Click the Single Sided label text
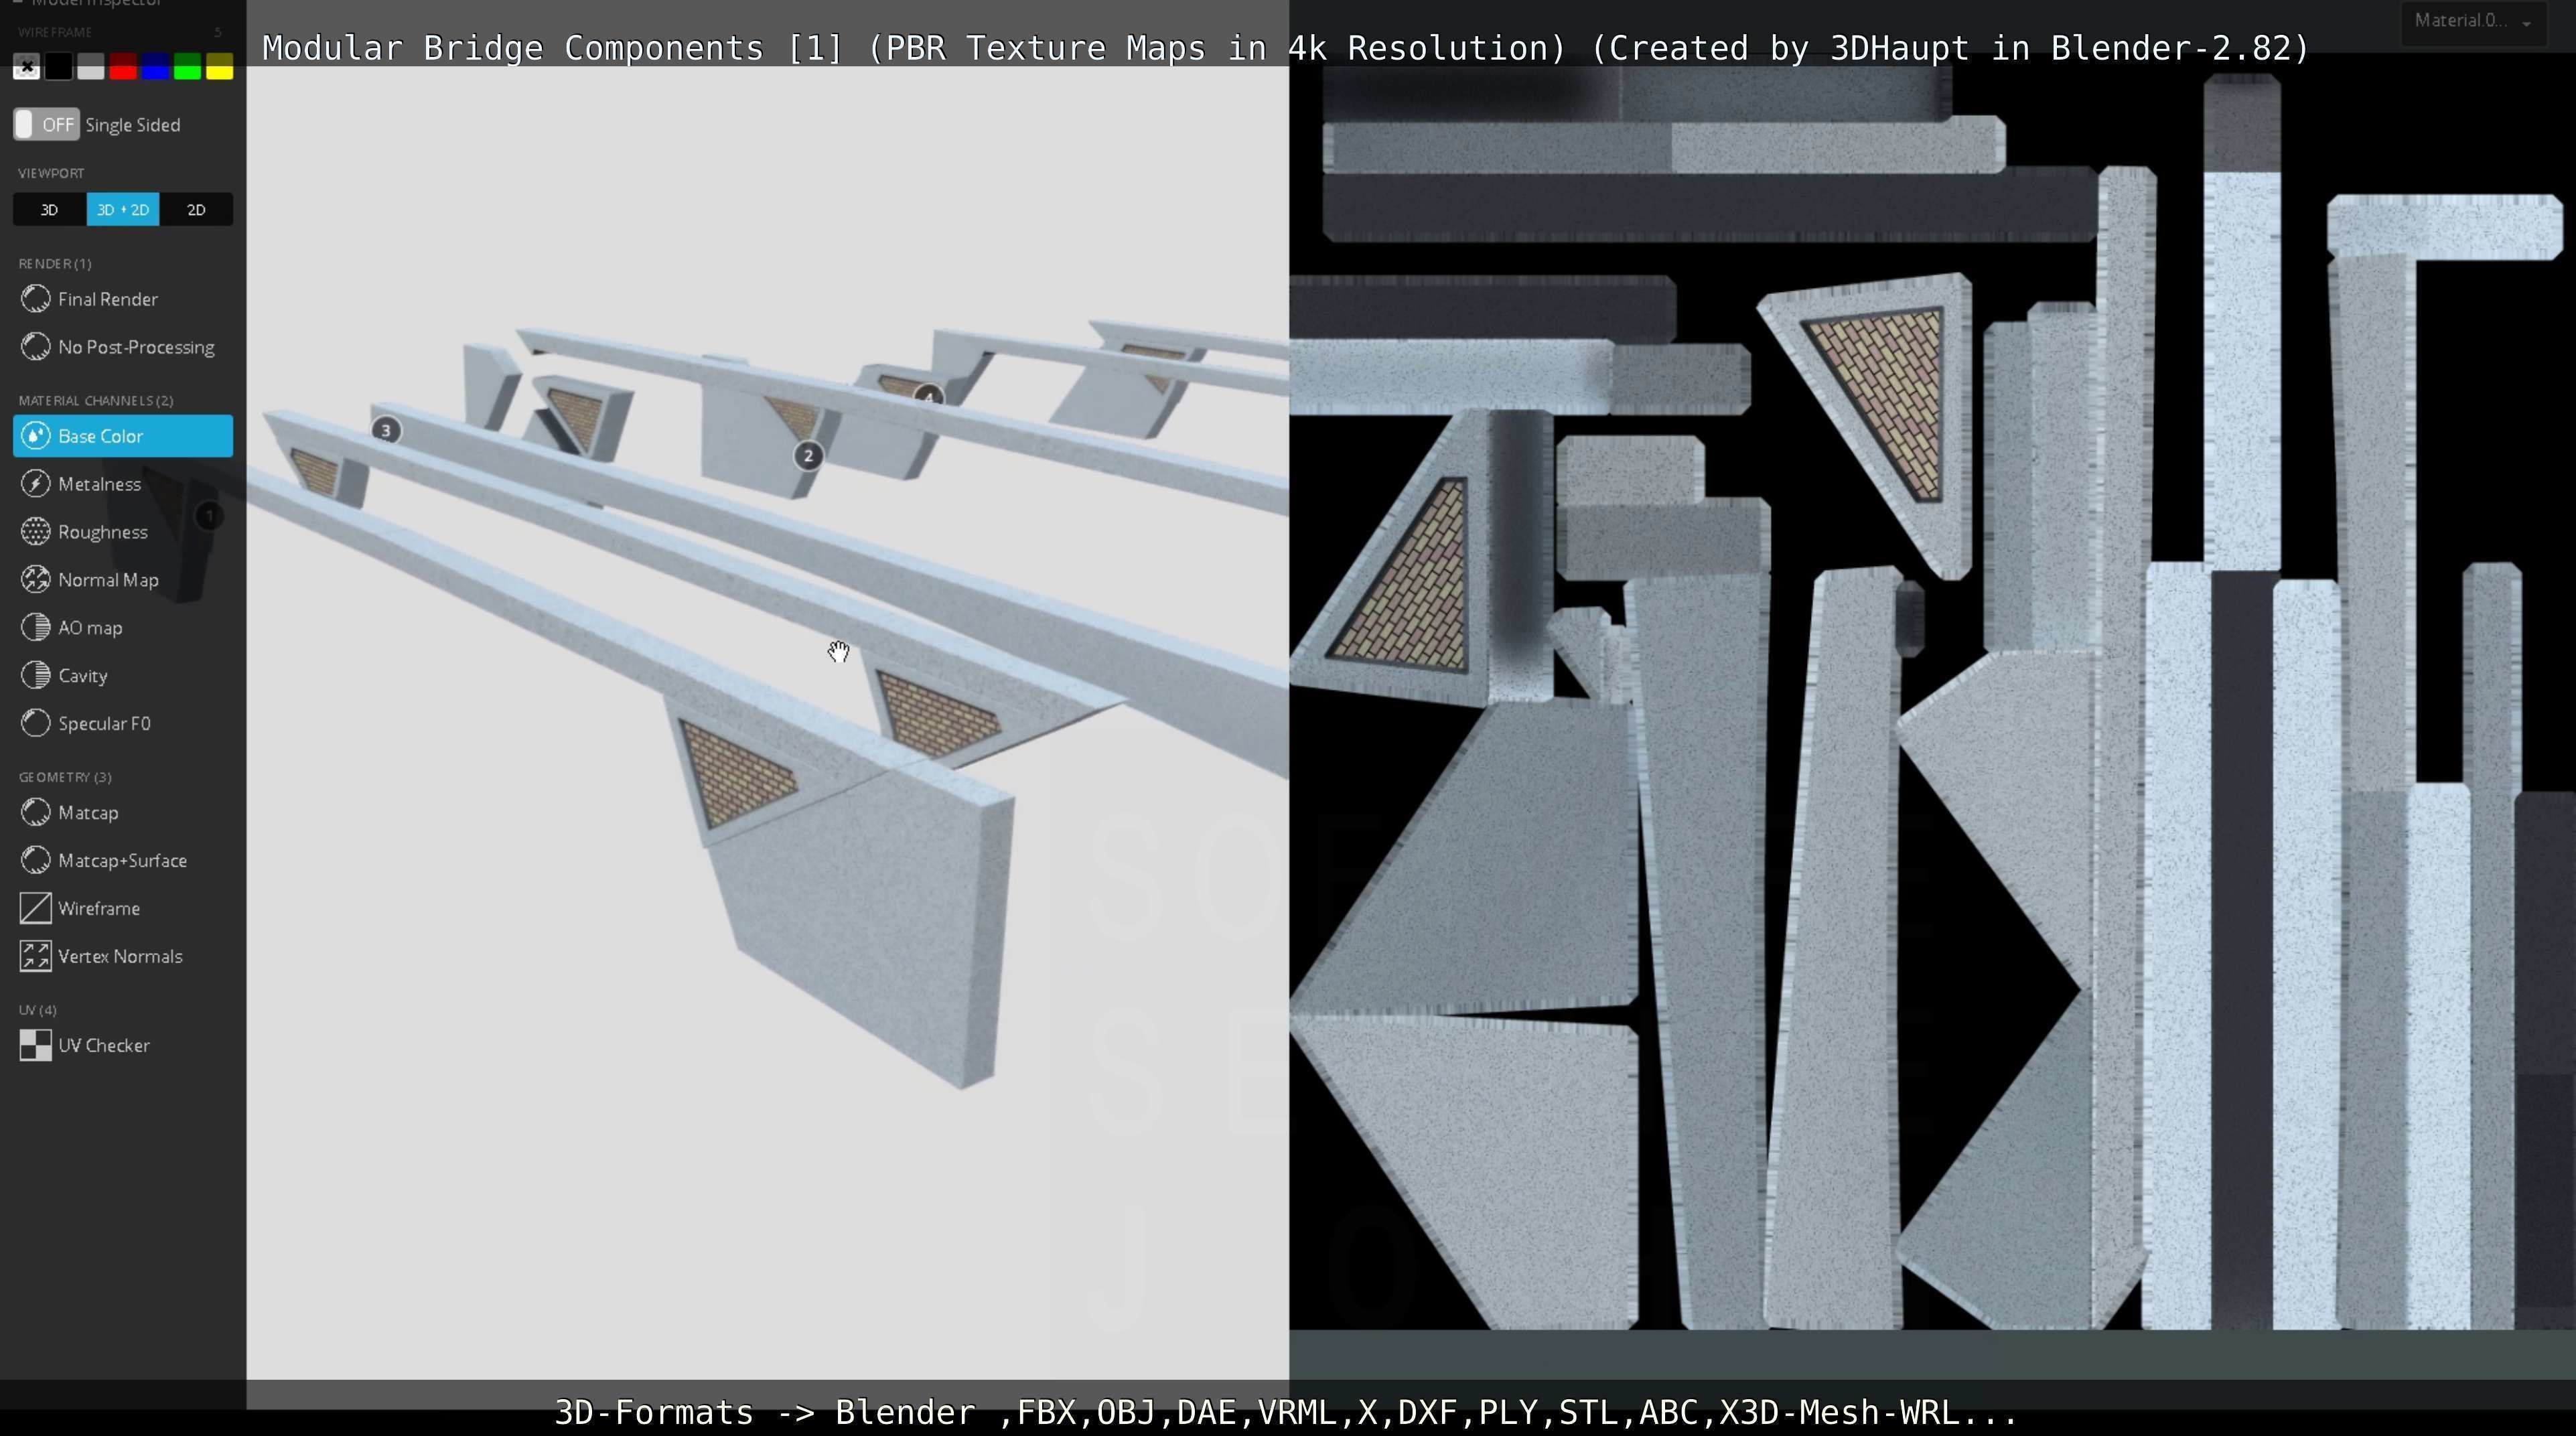 [x=133, y=125]
